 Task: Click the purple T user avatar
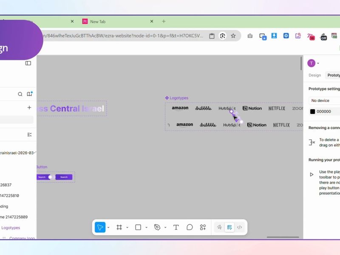(x=312, y=63)
